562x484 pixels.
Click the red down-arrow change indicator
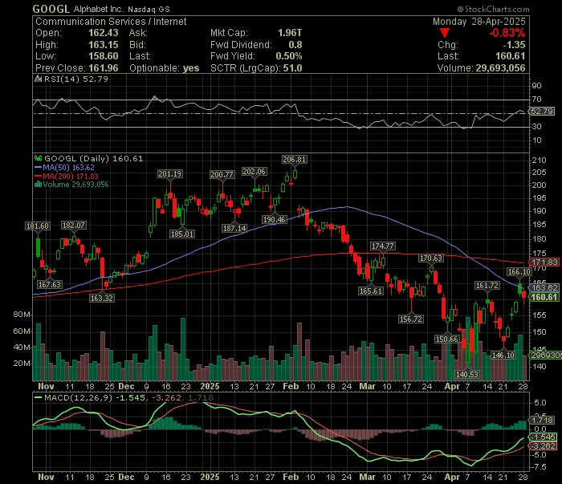click(445, 34)
